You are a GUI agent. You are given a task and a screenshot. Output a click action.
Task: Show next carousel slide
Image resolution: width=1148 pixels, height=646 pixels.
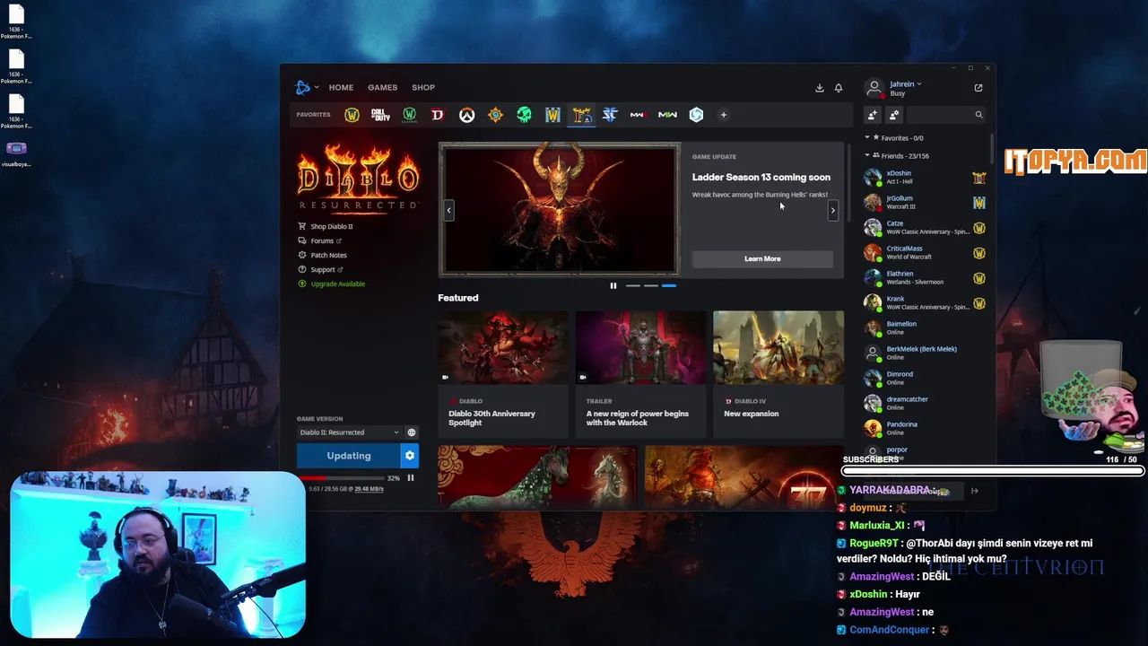point(832,210)
